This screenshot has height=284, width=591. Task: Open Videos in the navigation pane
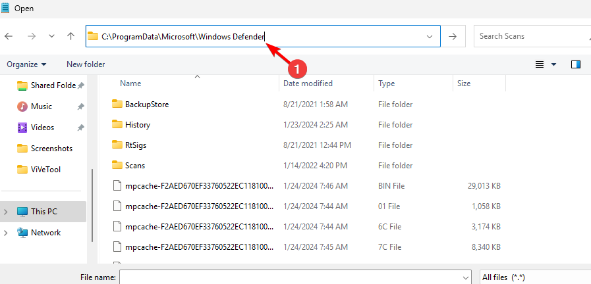[x=36, y=128]
